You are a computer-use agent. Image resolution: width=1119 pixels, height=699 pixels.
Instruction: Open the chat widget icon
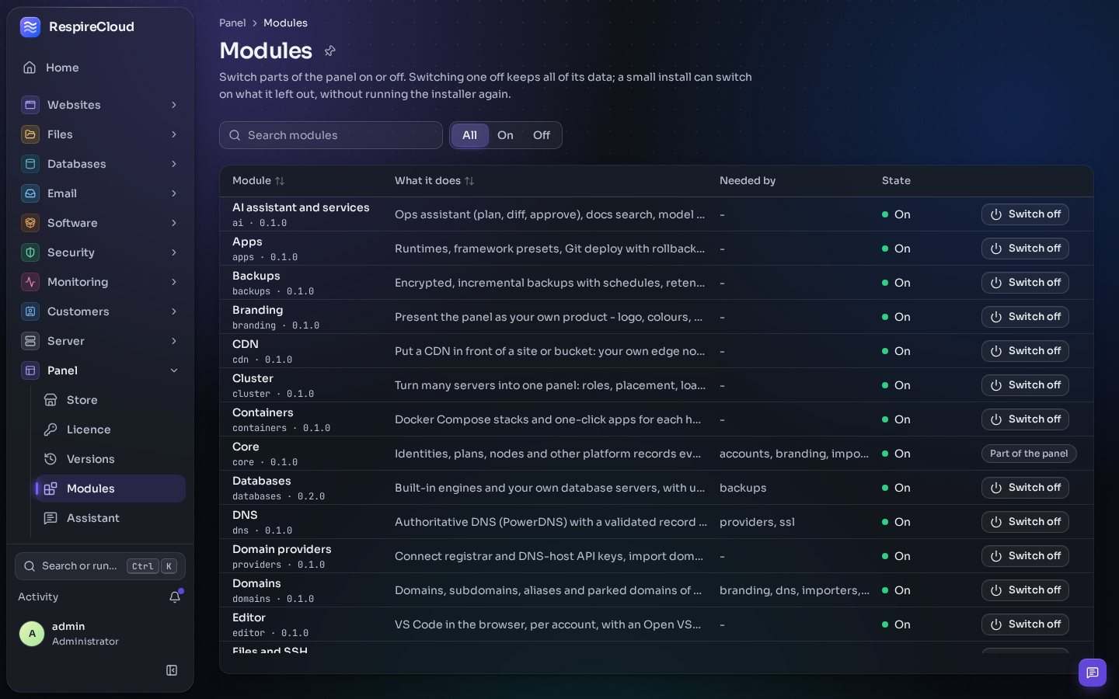[x=1093, y=673]
